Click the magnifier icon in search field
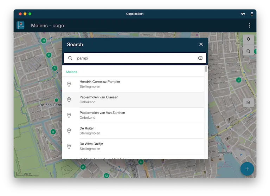 [70, 58]
